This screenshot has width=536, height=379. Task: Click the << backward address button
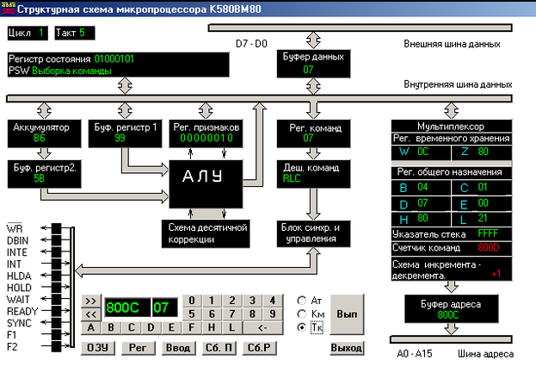(91, 314)
